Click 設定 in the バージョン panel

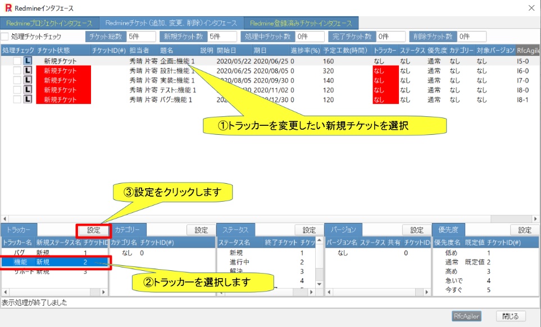coord(417,230)
